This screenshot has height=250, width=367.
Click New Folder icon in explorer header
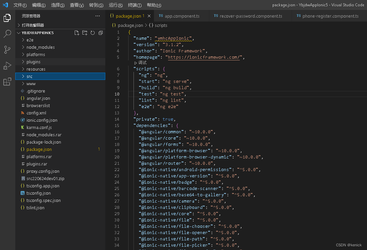click(85, 33)
